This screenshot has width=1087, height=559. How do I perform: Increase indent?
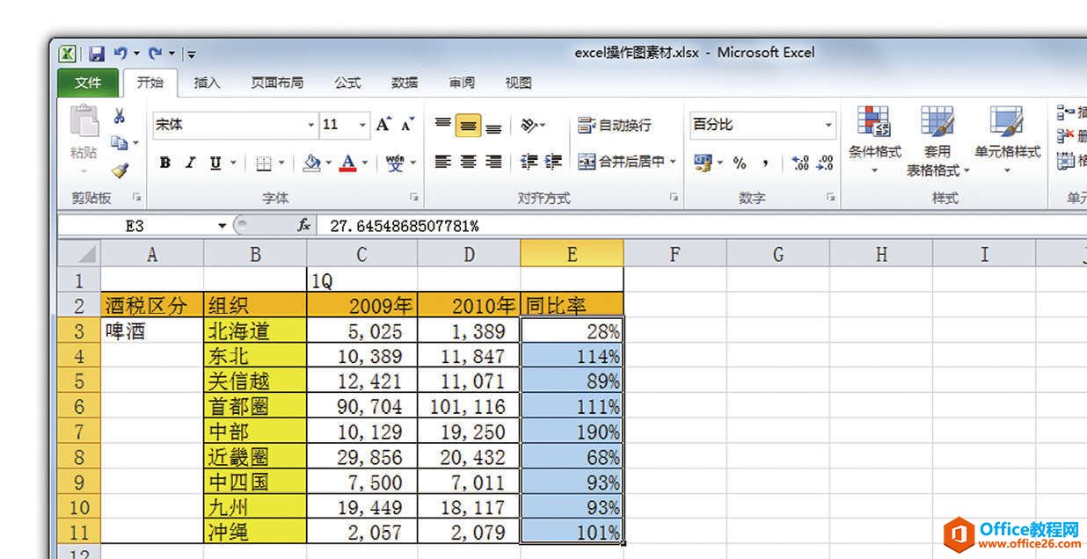(553, 162)
